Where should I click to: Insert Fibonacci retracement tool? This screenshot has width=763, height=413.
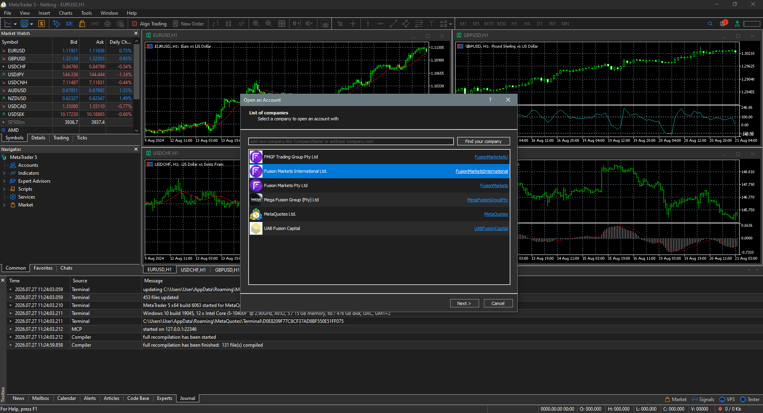coord(419,24)
